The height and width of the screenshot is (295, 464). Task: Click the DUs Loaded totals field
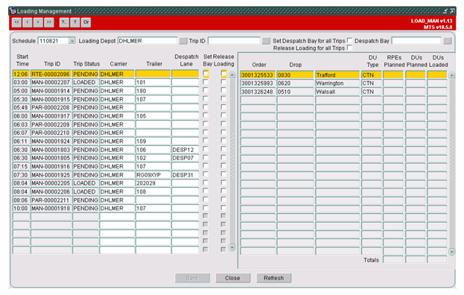point(437,259)
